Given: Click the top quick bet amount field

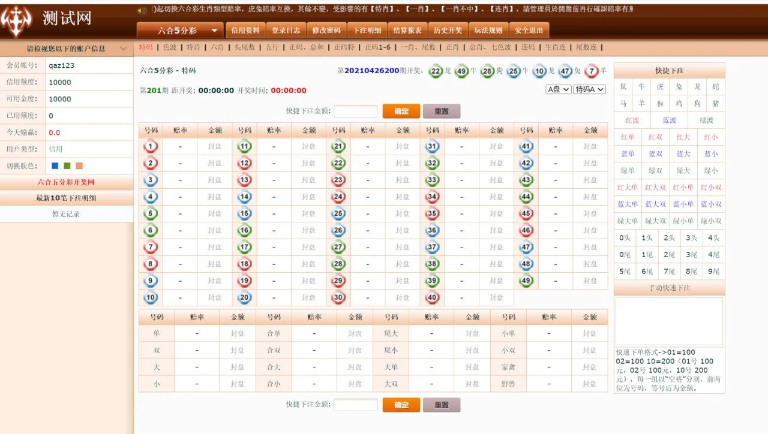Looking at the screenshot, I should tap(355, 111).
